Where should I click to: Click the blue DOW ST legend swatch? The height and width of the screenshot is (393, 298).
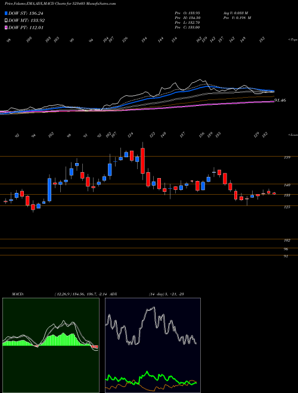pos(6,13)
